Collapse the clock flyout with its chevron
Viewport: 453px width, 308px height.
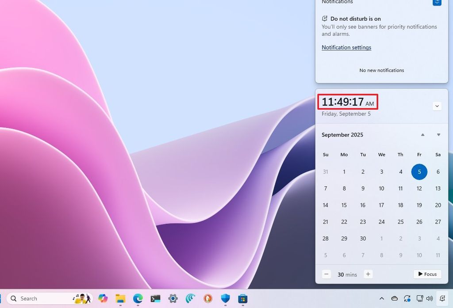click(x=437, y=106)
